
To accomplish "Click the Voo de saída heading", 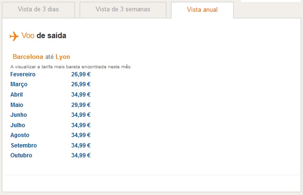I will [x=44, y=36].
